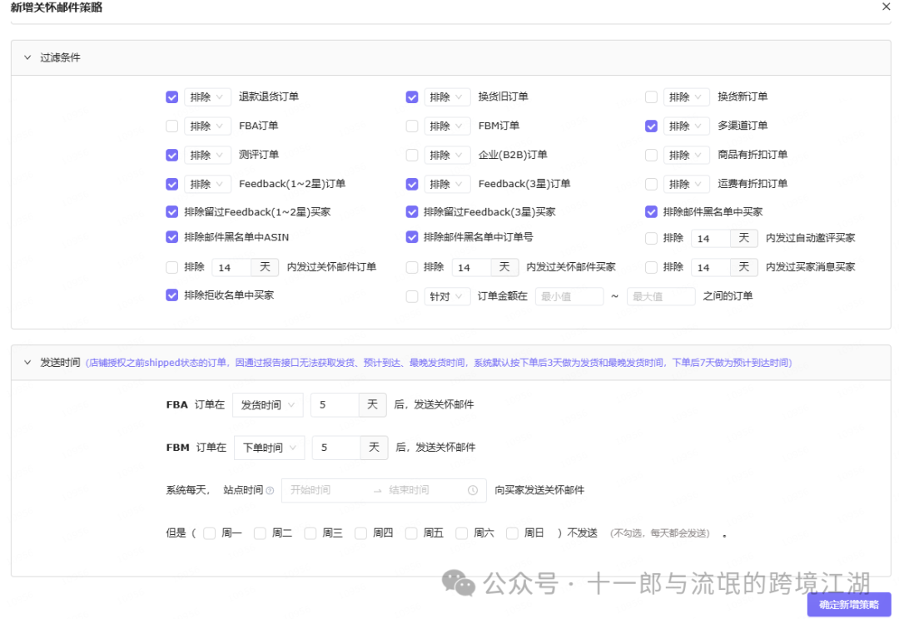The height and width of the screenshot is (619, 899).
Task: Check the 内发过关怀邮件订单 exclusion checkbox
Action: (x=172, y=267)
